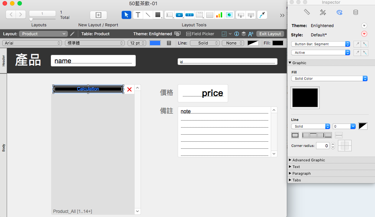Select the Line drawing tool

148,15
